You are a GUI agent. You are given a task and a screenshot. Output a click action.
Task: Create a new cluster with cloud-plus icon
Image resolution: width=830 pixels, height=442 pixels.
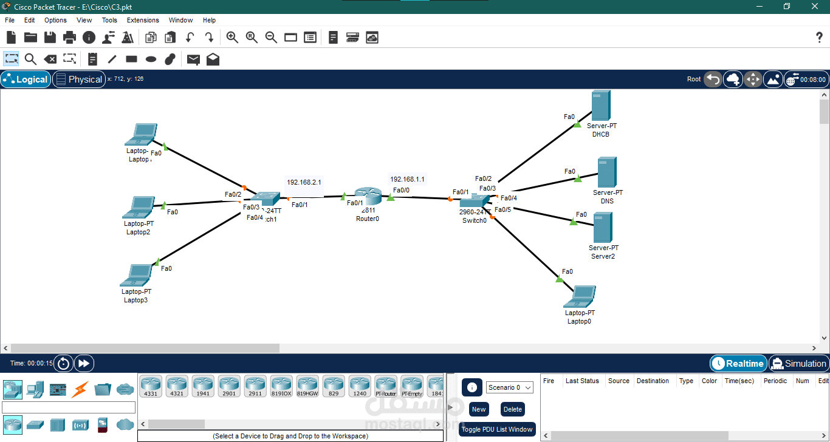[734, 79]
